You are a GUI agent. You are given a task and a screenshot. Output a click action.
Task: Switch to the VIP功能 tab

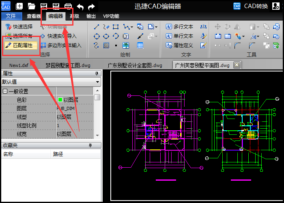coord(111,16)
